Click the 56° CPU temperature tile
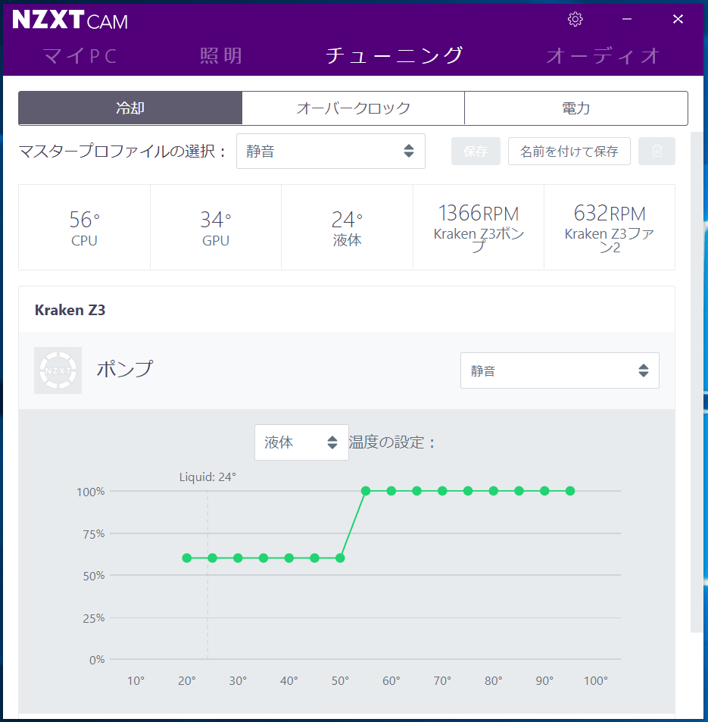The image size is (708, 722). [x=84, y=227]
